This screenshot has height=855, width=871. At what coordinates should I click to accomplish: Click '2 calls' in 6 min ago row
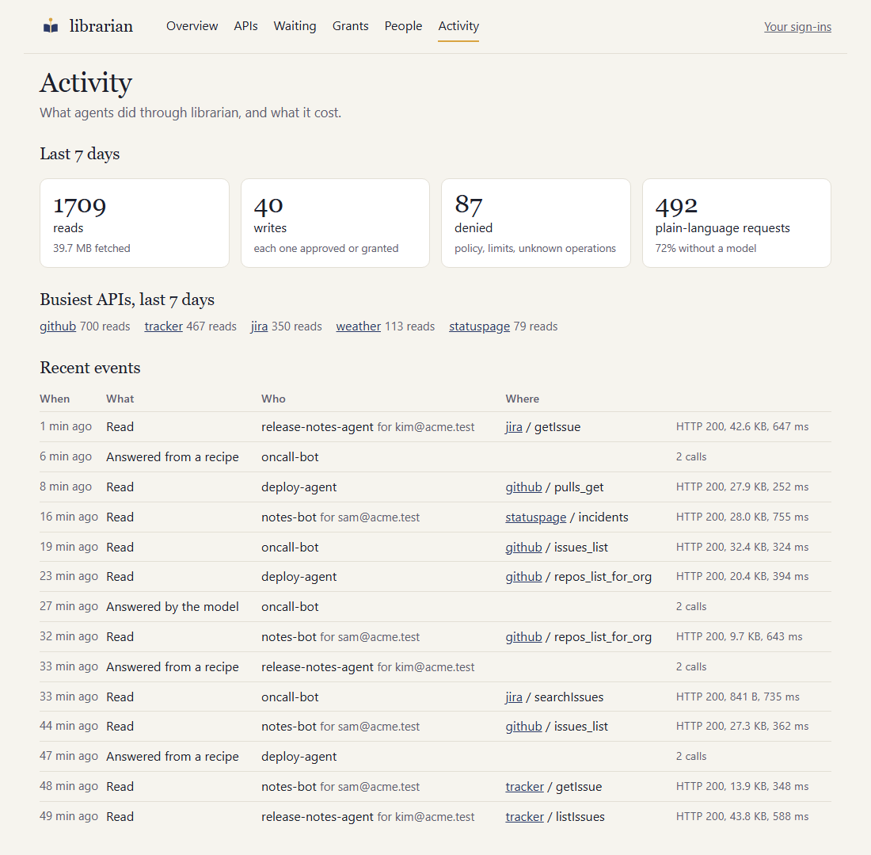click(x=691, y=456)
